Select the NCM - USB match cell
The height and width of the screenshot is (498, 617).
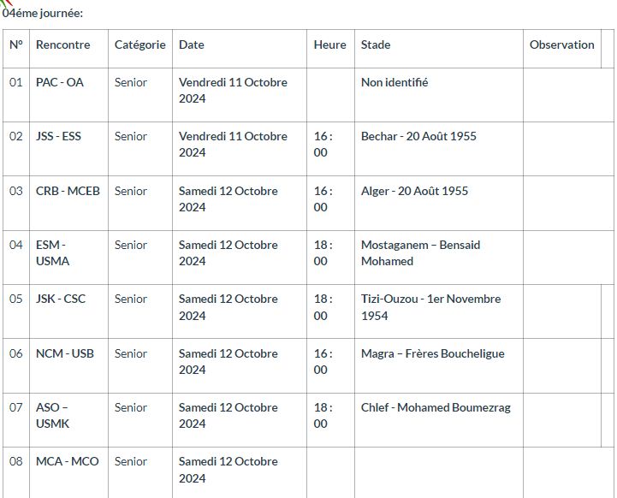pos(65,353)
